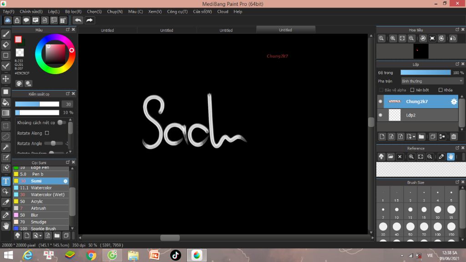Open the Chụp(N) menu
Screen dimensions: 466x262
click(x=115, y=11)
